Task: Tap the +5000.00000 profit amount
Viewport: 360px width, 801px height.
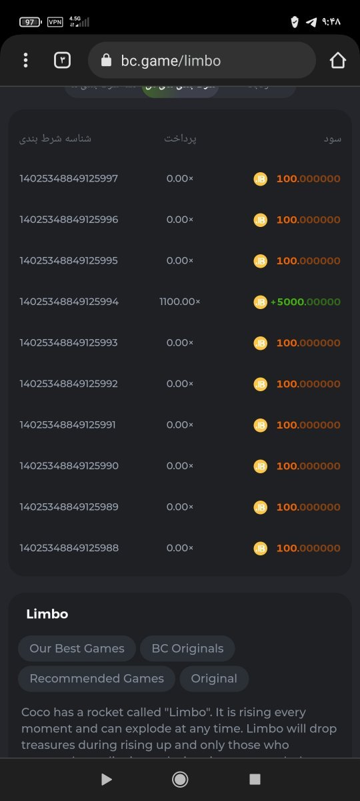Action: pos(305,302)
